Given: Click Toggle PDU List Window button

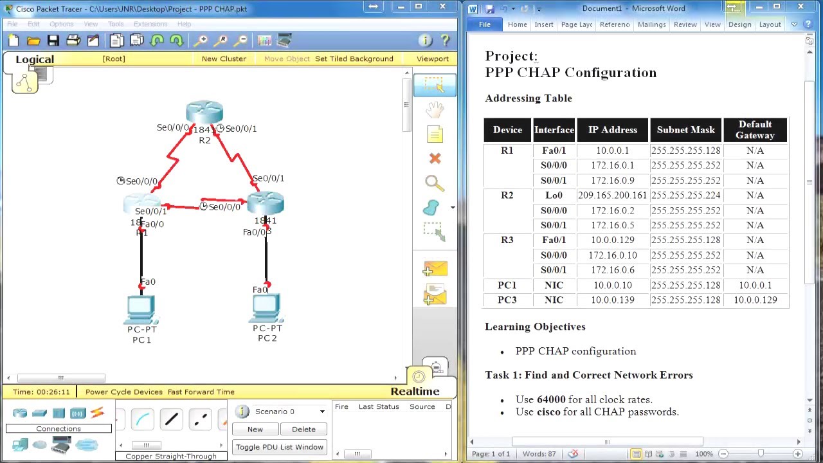Looking at the screenshot, I should pyautogui.click(x=280, y=447).
